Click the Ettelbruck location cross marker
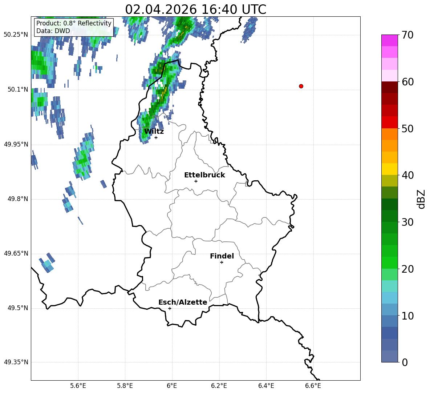The image size is (430, 393). click(196, 181)
